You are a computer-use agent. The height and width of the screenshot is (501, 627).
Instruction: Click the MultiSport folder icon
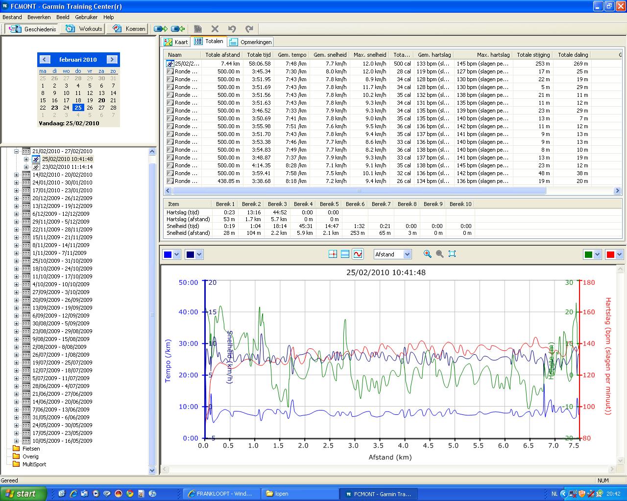[x=16, y=464]
